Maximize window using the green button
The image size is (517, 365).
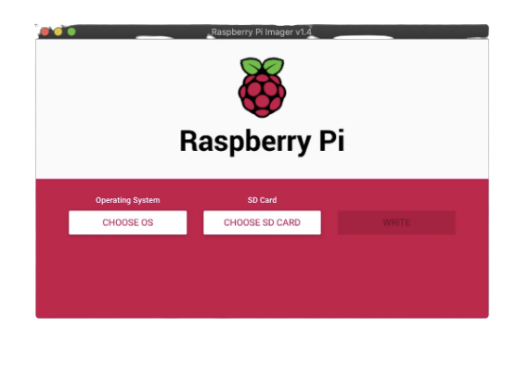tap(71, 31)
